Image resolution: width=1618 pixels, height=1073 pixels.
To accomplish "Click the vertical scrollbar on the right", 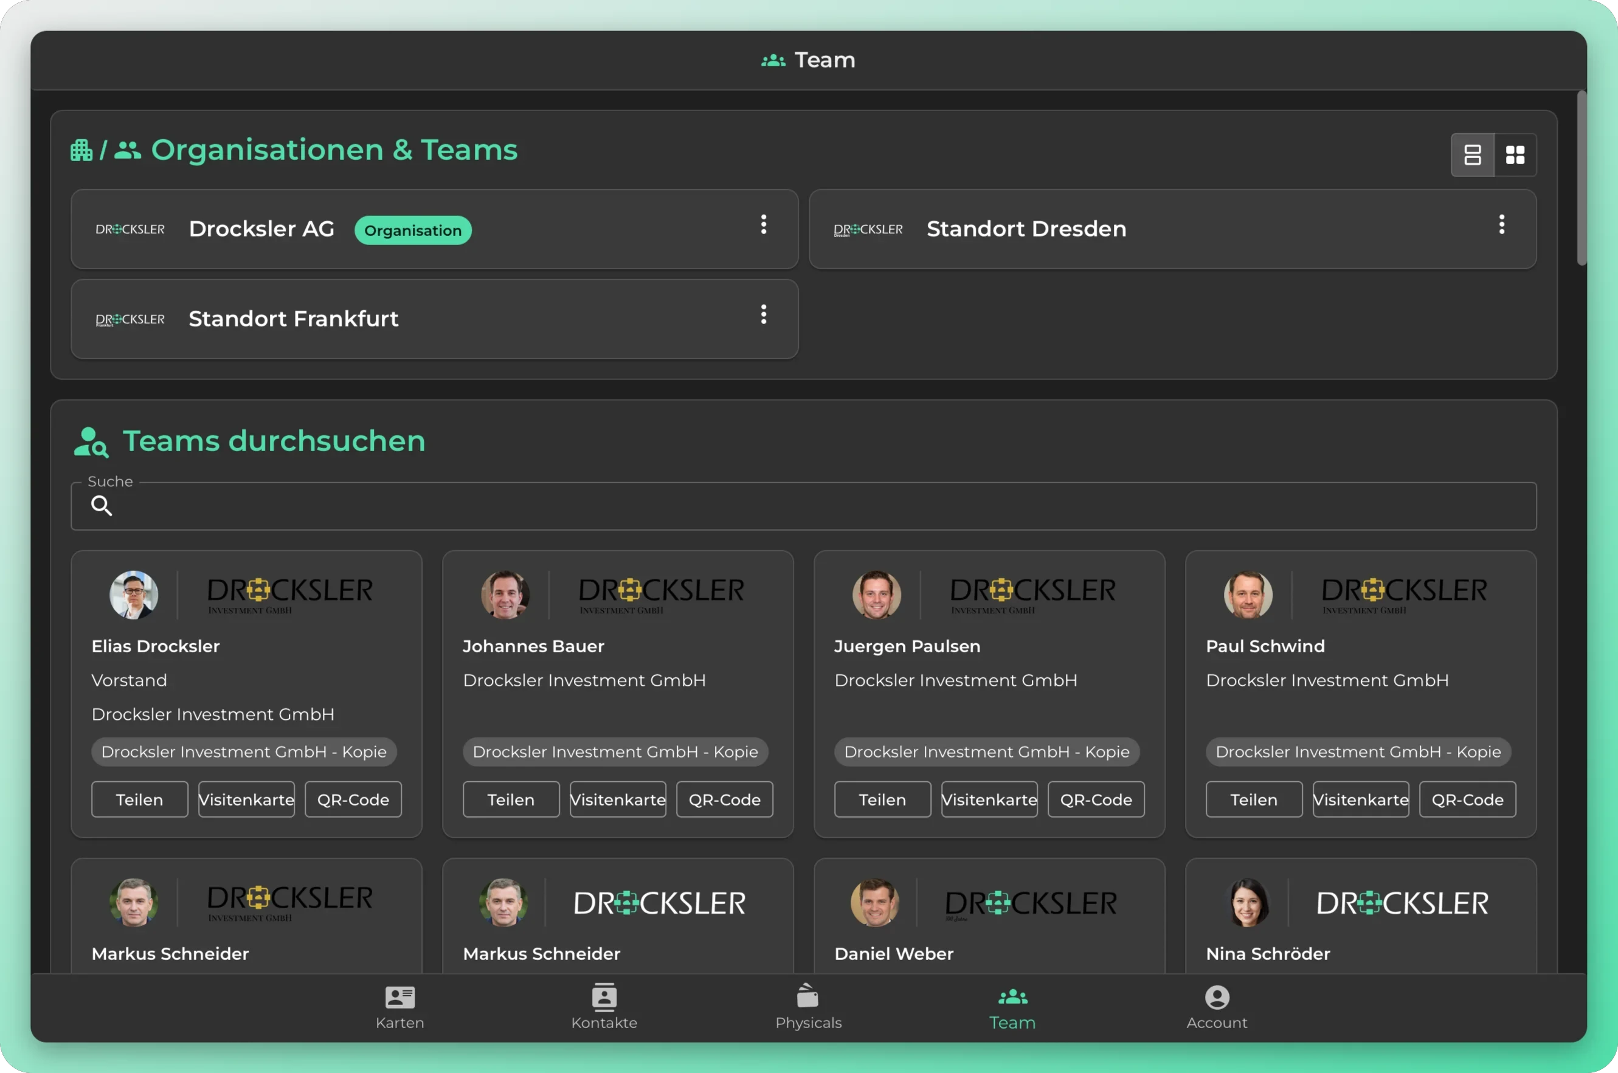I will point(1581,178).
